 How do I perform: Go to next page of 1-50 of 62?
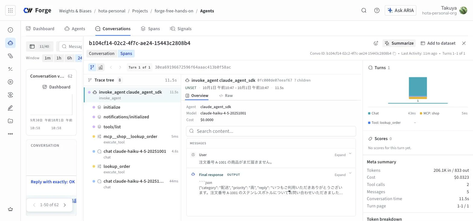point(65,205)
